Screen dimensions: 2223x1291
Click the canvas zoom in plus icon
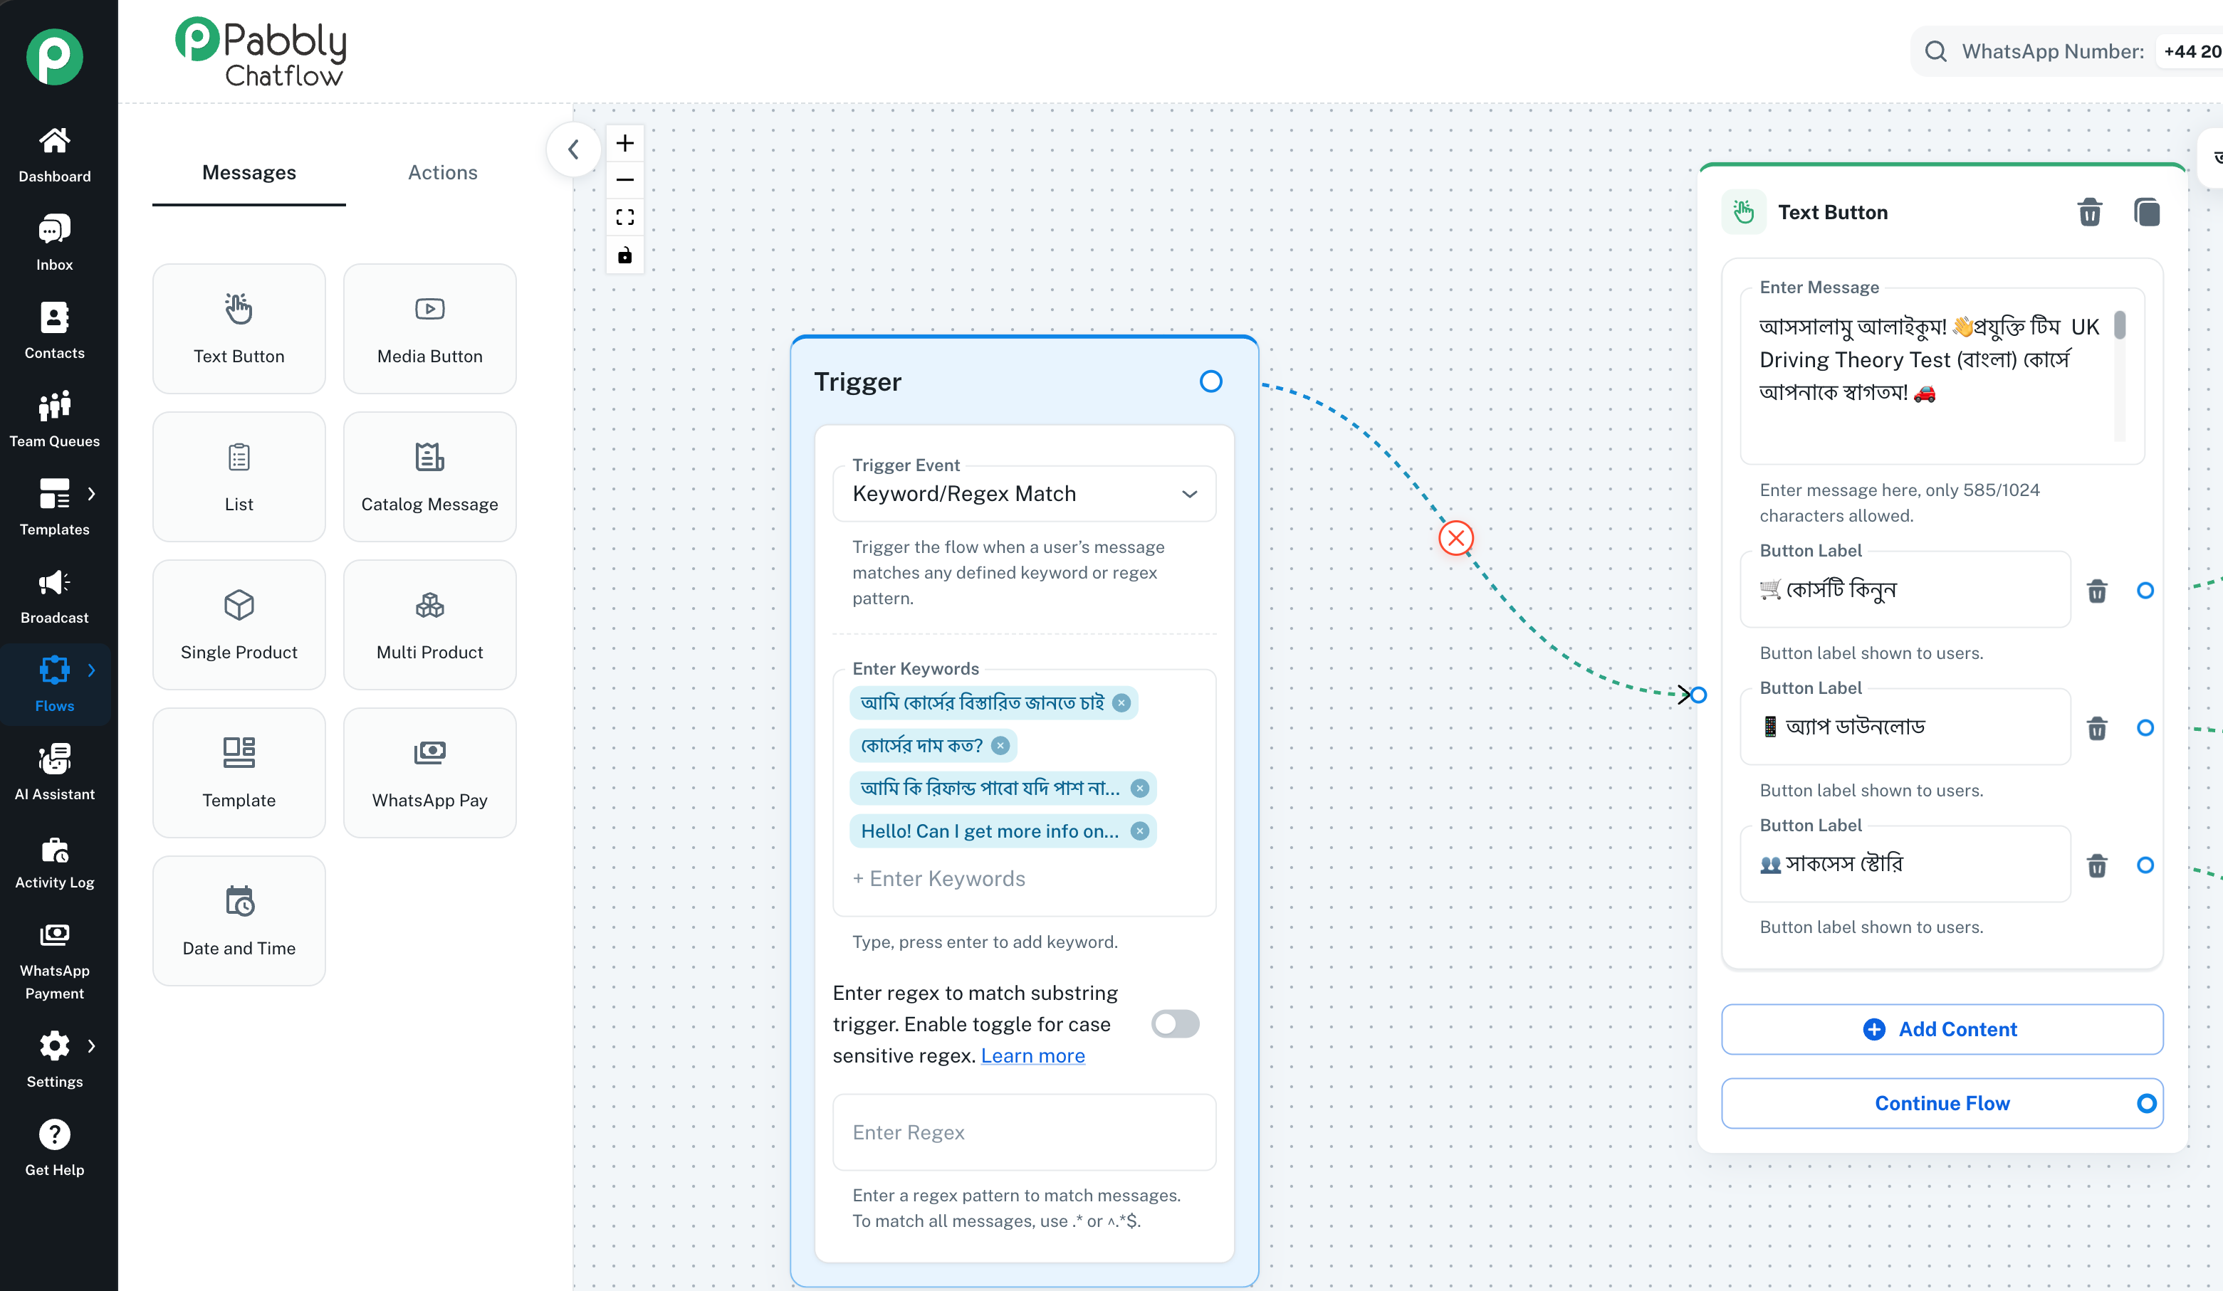pyautogui.click(x=624, y=143)
